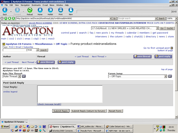Screen dimensions: 178x133
Task: Click the top-right 'post reply' image button
Action: 163,56
